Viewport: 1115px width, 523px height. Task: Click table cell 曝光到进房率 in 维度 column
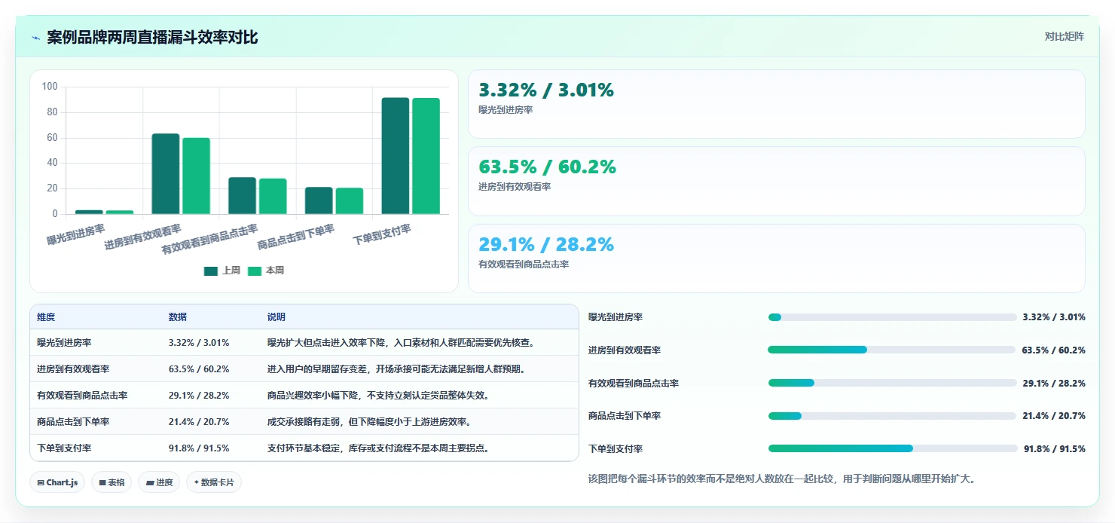point(64,343)
